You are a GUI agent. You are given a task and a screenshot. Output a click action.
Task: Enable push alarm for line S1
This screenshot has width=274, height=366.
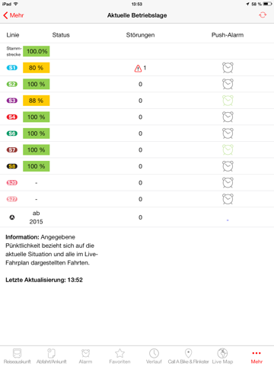(228, 68)
